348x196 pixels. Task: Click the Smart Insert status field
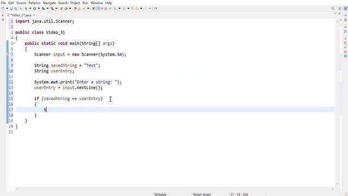pyautogui.click(x=202, y=194)
